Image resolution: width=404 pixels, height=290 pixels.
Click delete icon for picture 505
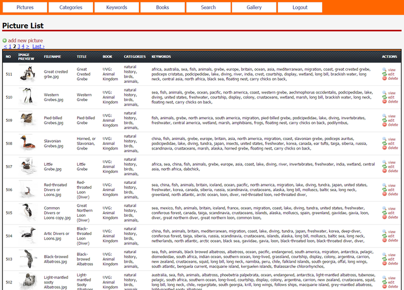[384, 217]
